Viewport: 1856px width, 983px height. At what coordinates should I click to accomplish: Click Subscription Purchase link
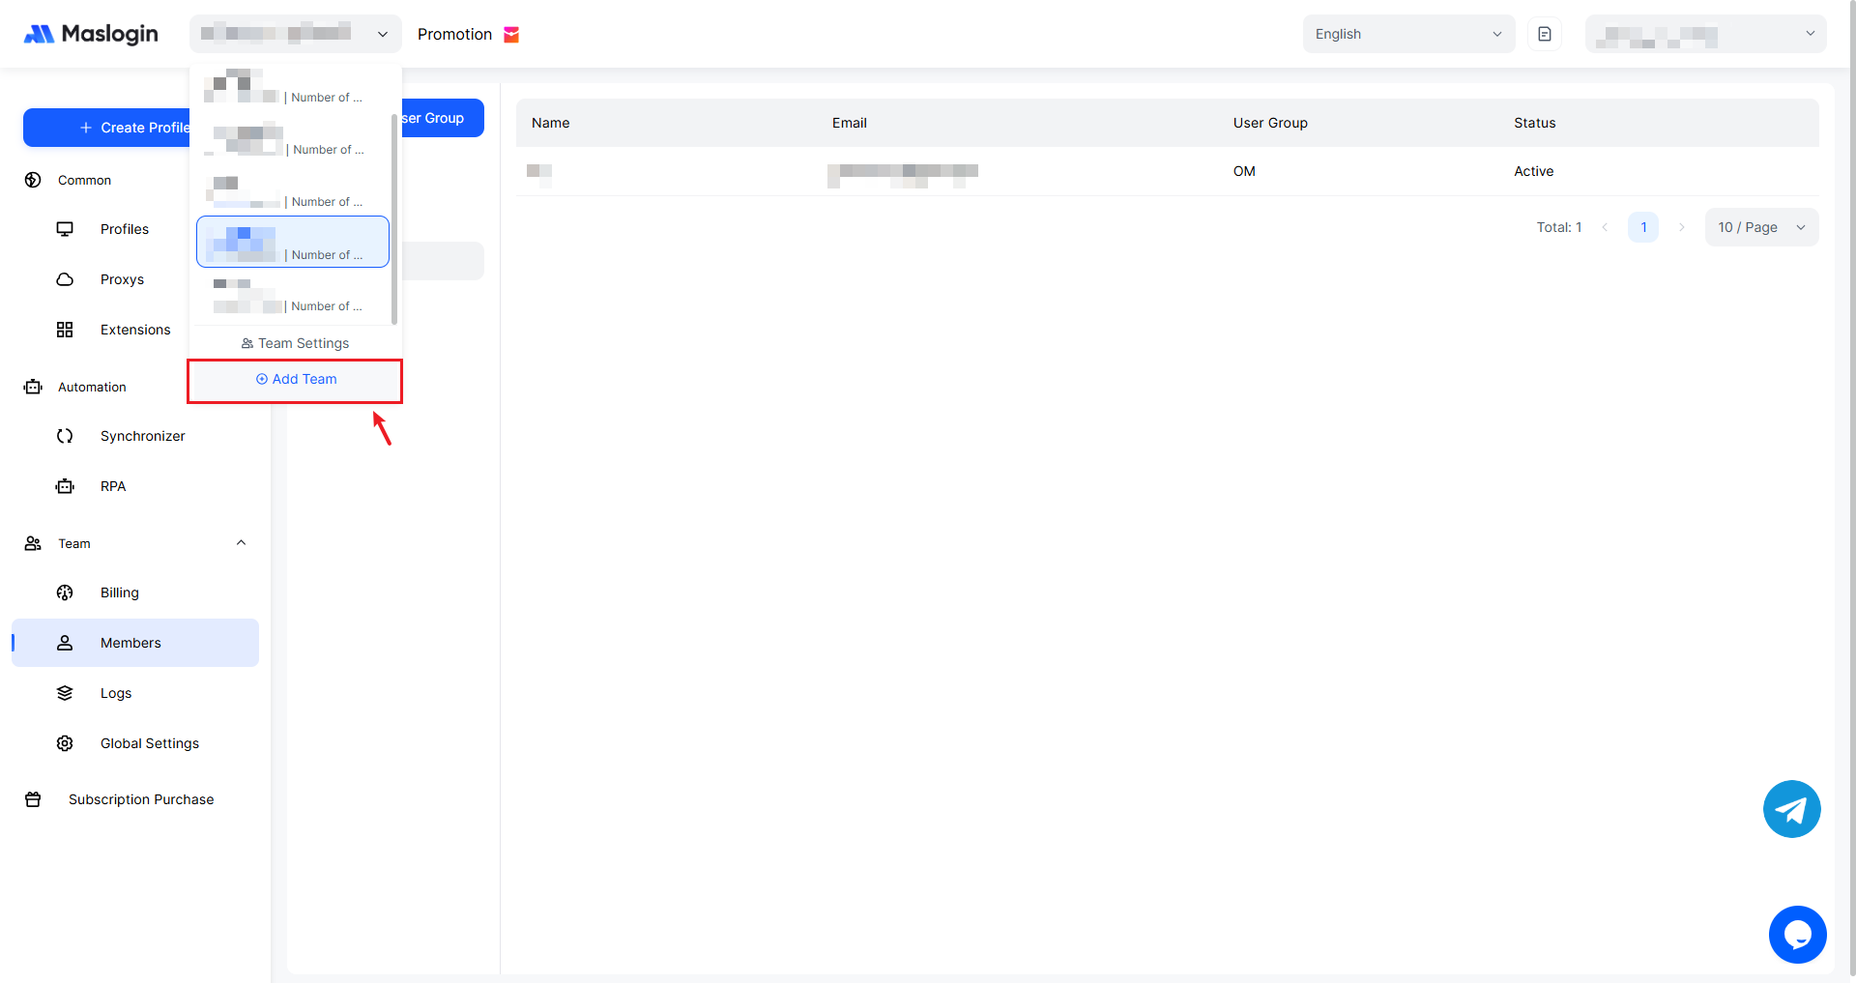(x=141, y=799)
